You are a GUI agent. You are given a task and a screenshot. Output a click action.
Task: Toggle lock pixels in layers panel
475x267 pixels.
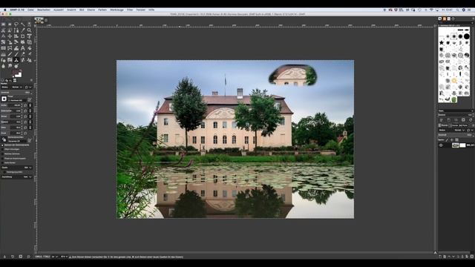[x=447, y=139]
